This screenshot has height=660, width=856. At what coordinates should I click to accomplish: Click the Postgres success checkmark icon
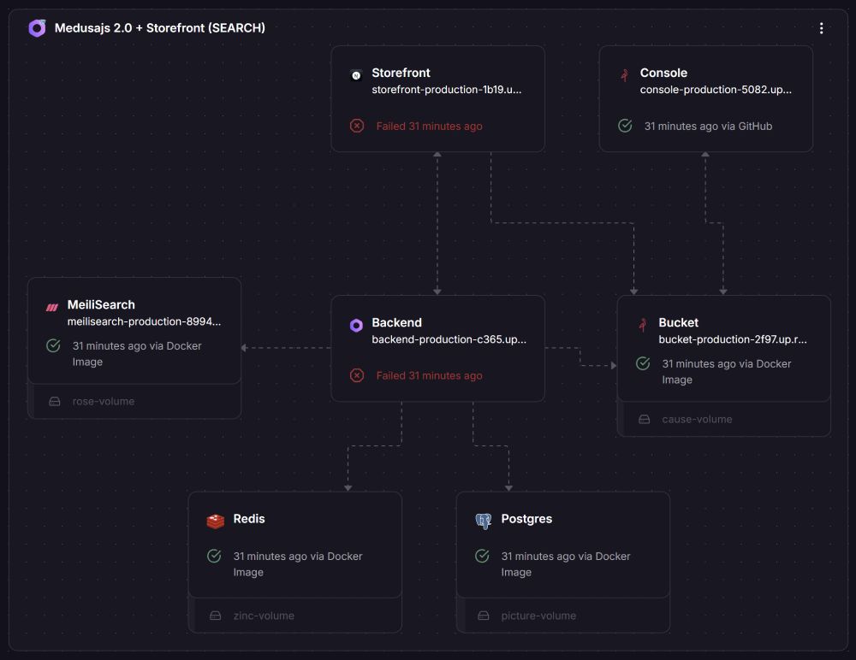482,556
